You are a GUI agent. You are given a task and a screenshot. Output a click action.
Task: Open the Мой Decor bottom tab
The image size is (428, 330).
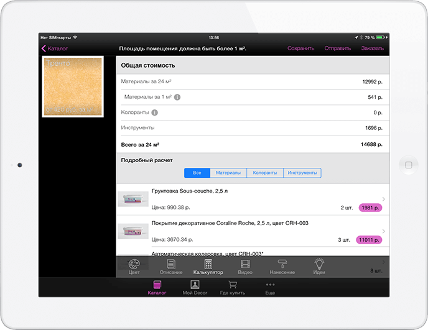195,287
